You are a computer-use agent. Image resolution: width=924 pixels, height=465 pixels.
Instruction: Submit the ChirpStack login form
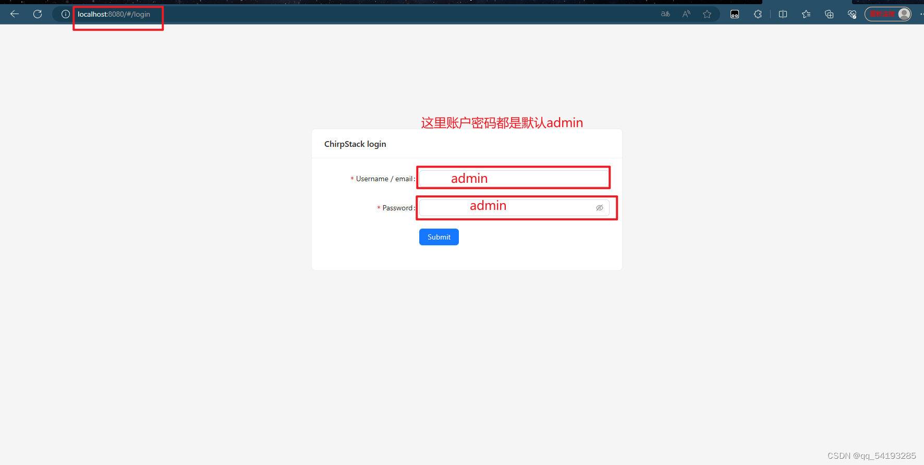click(x=439, y=237)
